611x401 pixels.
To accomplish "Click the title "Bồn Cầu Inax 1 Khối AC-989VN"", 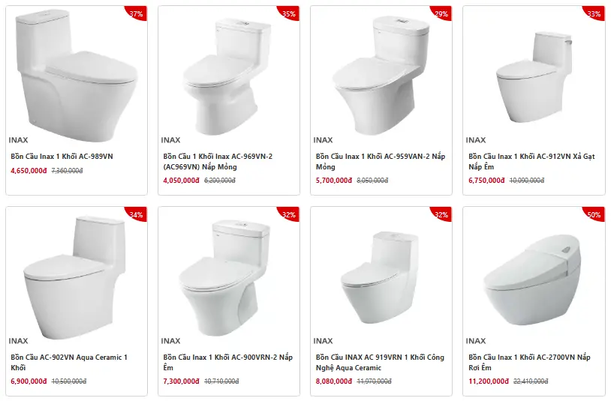I will (x=62, y=157).
